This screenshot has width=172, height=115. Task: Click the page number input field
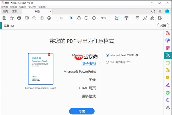click(57, 18)
